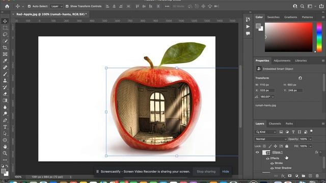Open the rotation angle dropdown in Properties

pos(273,97)
